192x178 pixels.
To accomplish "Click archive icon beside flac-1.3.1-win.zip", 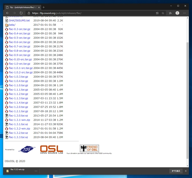I will [7, 120].
